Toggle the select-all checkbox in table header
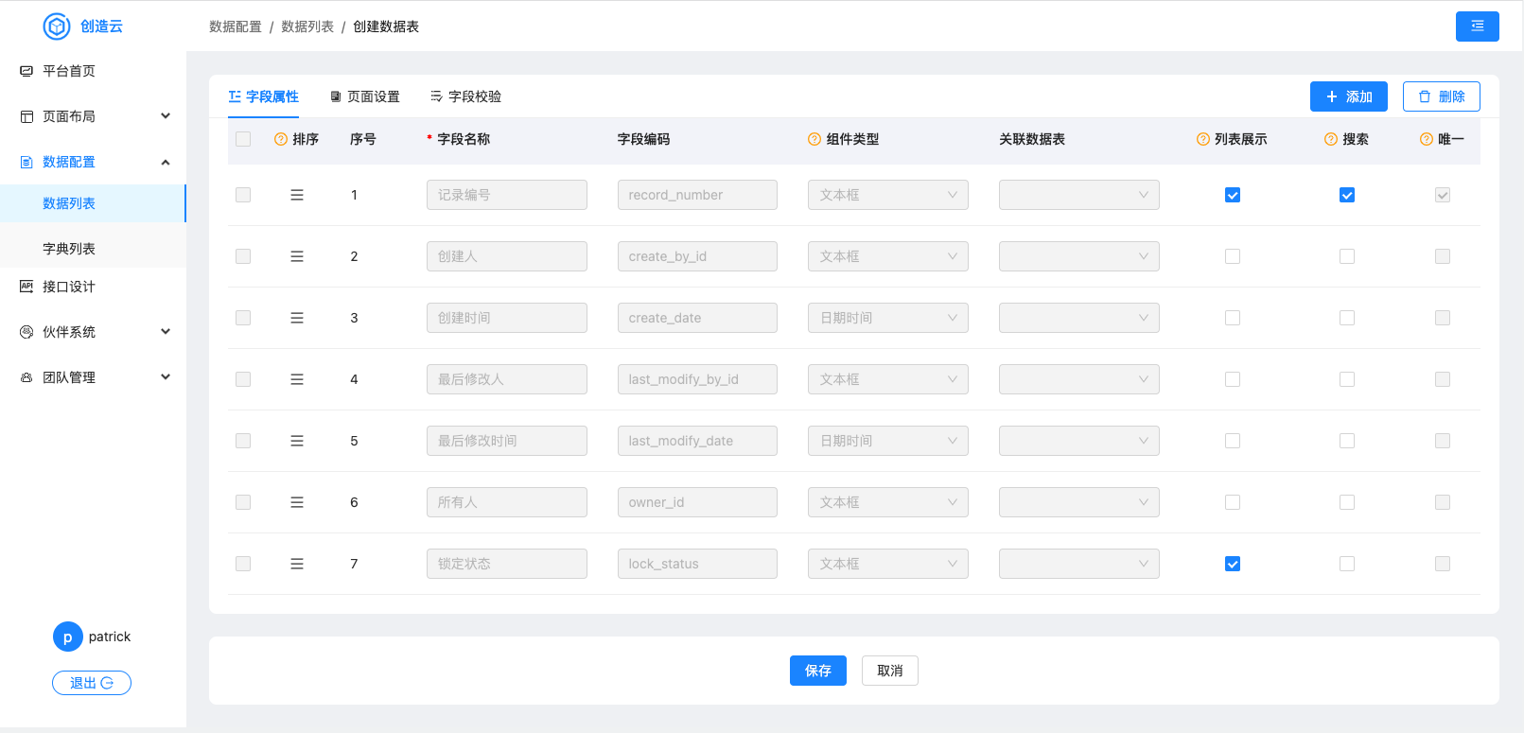The image size is (1524, 733). click(243, 139)
